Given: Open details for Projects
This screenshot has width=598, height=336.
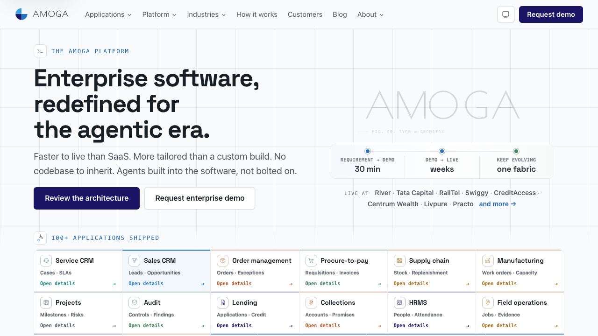Looking at the screenshot, I should [57, 325].
